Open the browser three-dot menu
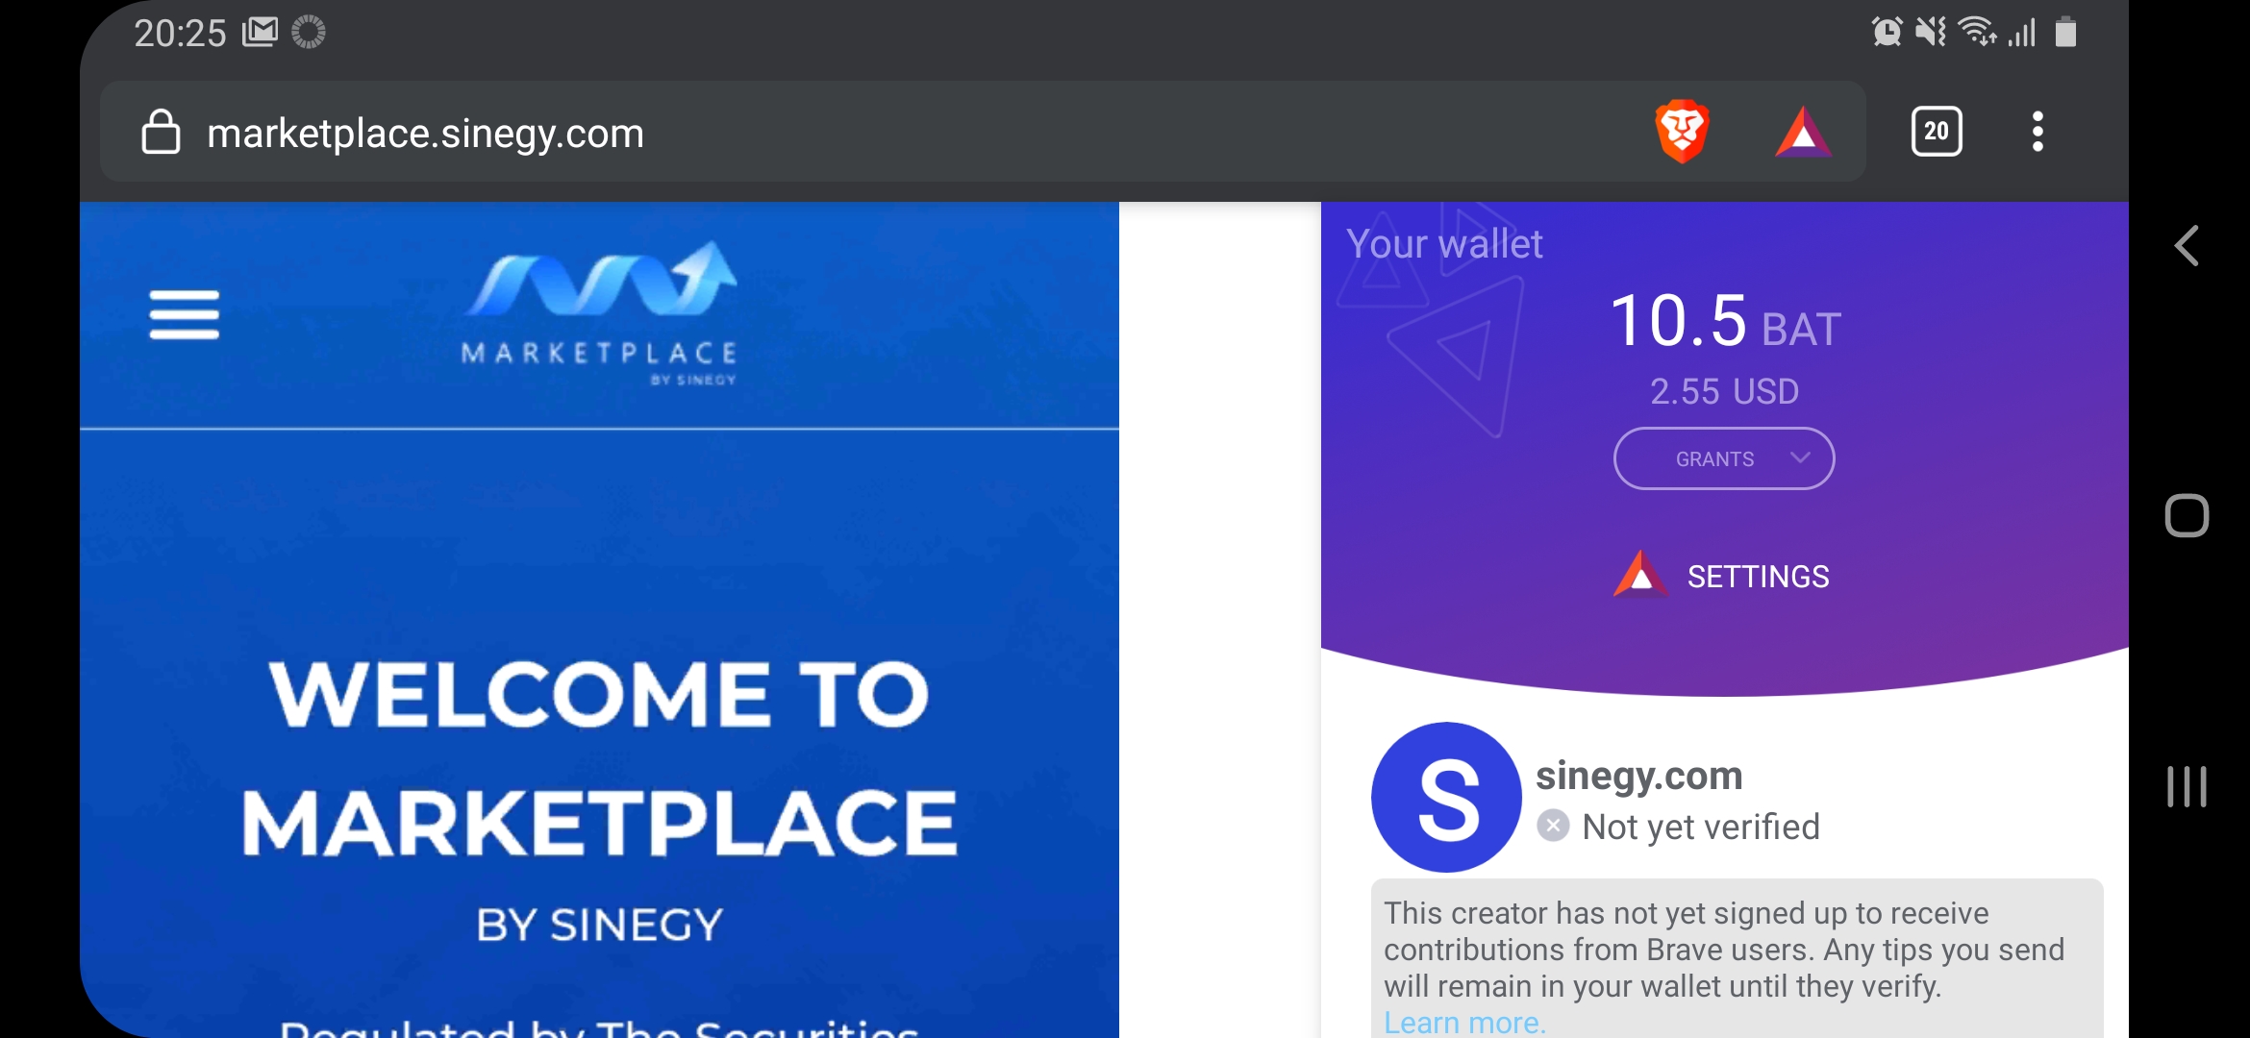The height and width of the screenshot is (1038, 2250). [2037, 131]
